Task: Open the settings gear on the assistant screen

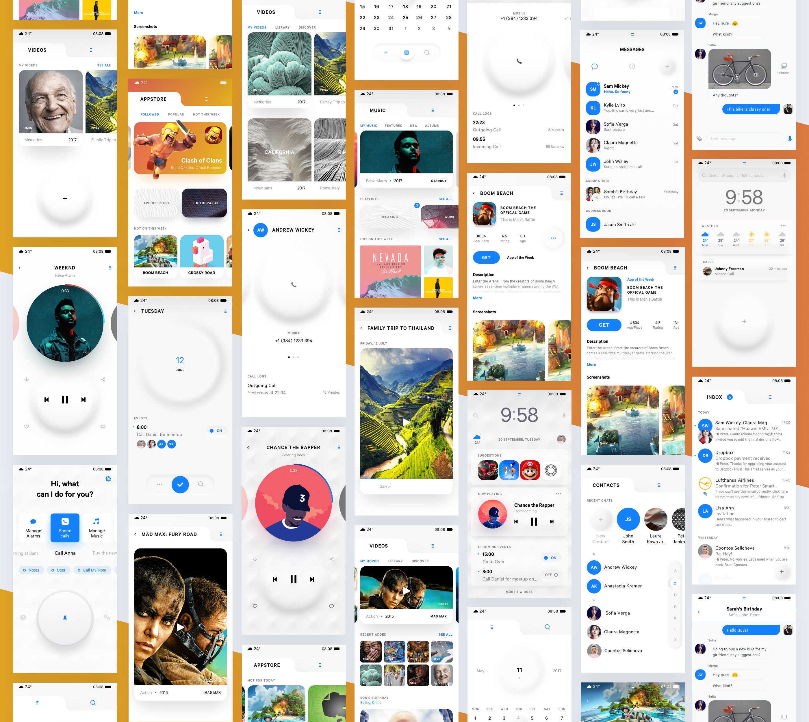Action: pos(108,479)
